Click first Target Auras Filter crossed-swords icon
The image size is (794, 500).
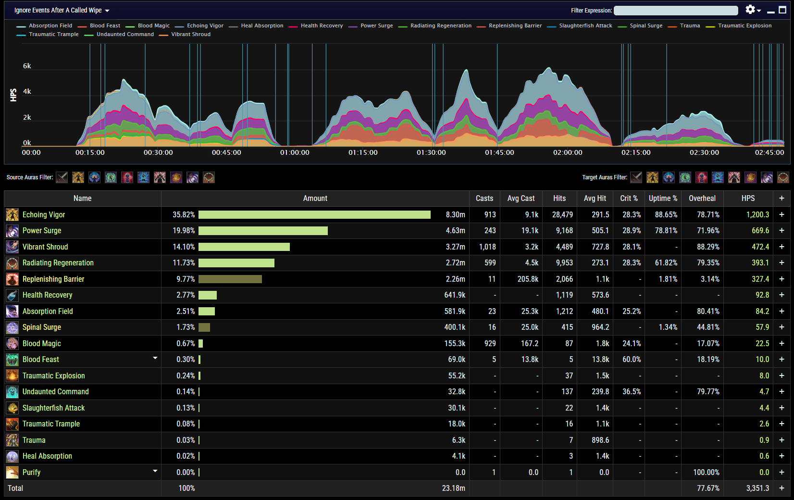point(636,177)
